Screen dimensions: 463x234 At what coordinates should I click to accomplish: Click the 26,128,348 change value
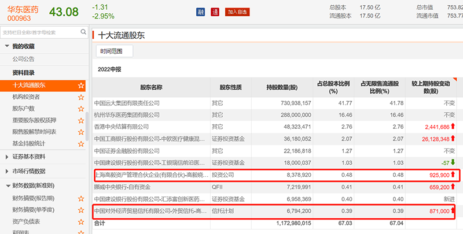(x=436, y=139)
